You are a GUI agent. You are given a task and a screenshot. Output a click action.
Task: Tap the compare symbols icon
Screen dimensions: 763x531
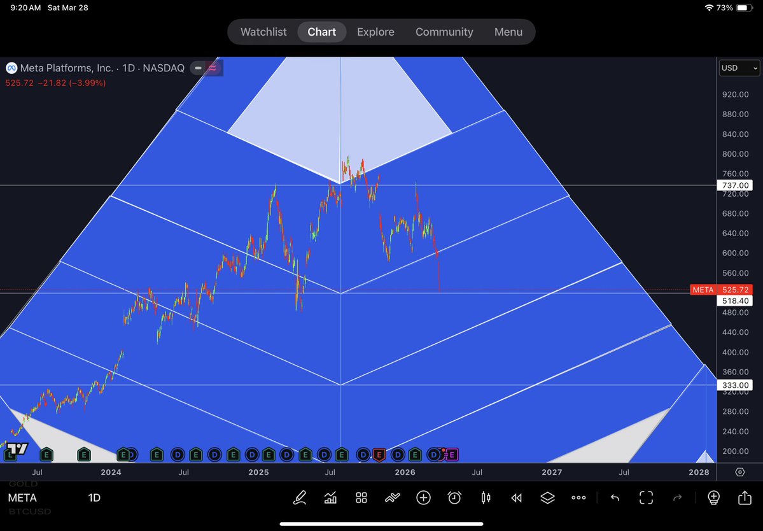(x=392, y=497)
